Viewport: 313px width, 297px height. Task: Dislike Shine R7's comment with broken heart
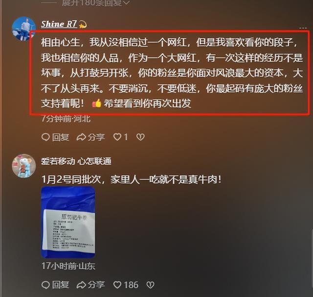tap(140, 137)
